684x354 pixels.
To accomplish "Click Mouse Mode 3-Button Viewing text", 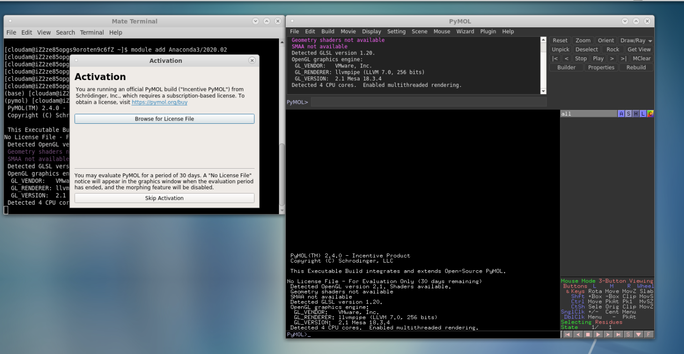I will click(x=607, y=281).
